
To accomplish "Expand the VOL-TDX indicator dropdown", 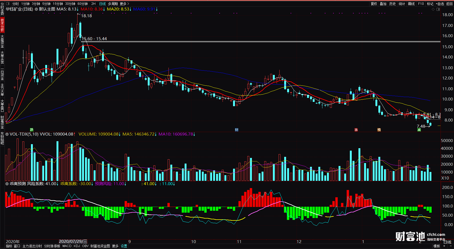I will click(x=7, y=134).
